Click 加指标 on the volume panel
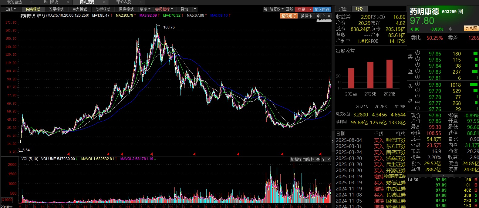This screenshot has width=479, height=208. (309, 159)
